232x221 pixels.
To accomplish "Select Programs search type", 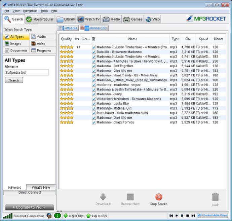I will (43, 50).
